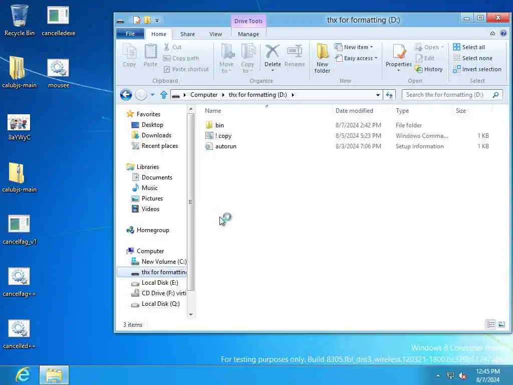Click Copy path in the Clipboard group
Viewport: 513px width, 385px height.
pos(181,58)
